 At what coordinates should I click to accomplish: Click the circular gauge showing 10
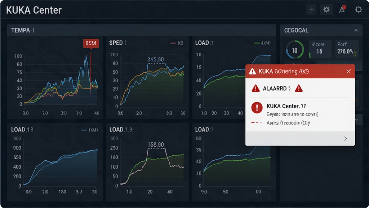(x=295, y=50)
